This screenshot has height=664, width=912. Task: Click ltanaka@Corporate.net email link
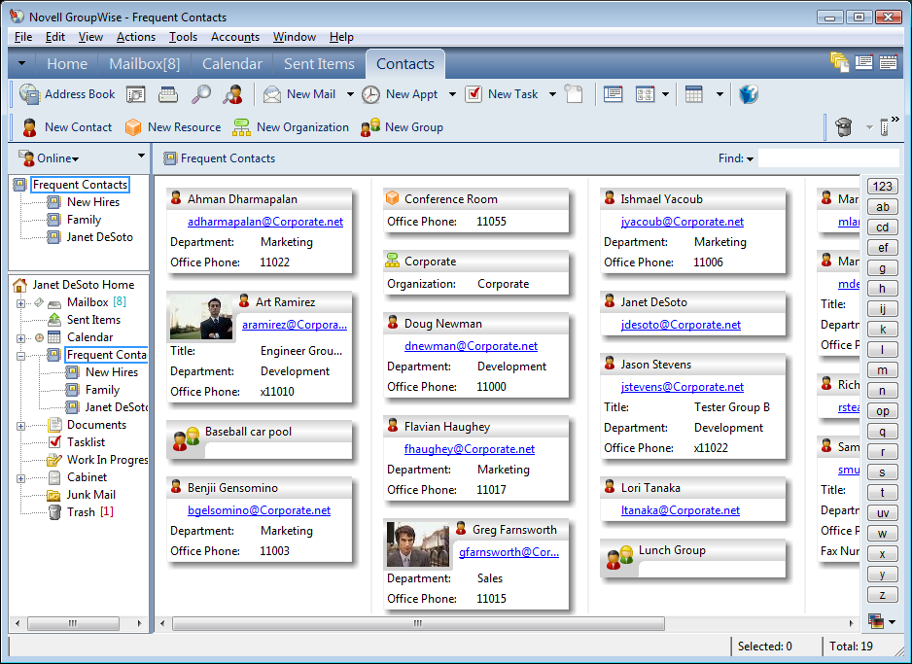click(x=681, y=510)
